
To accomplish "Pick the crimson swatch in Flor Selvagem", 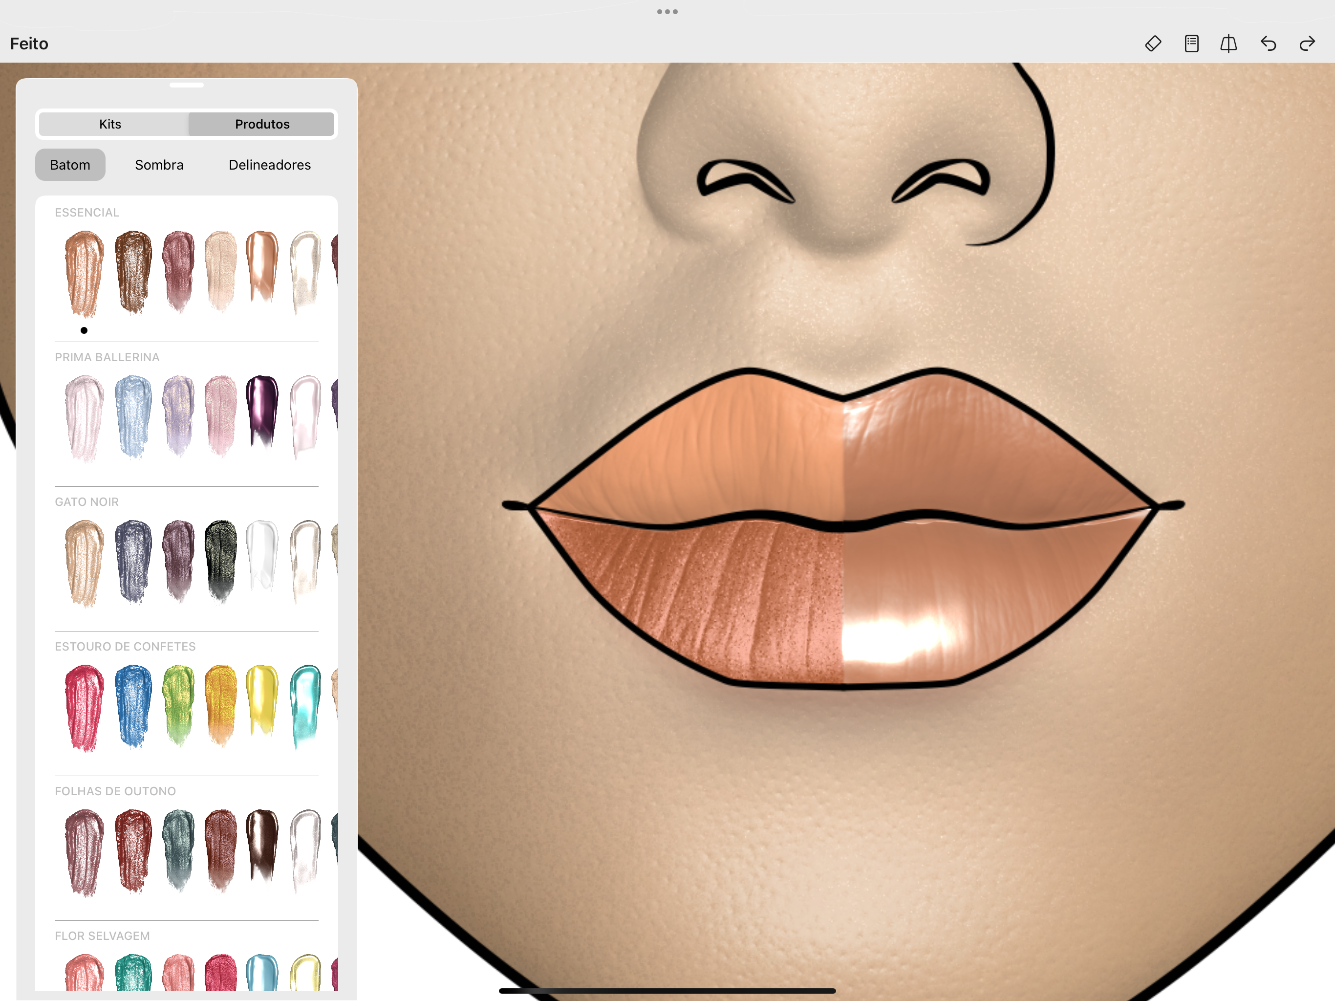I will click(220, 972).
